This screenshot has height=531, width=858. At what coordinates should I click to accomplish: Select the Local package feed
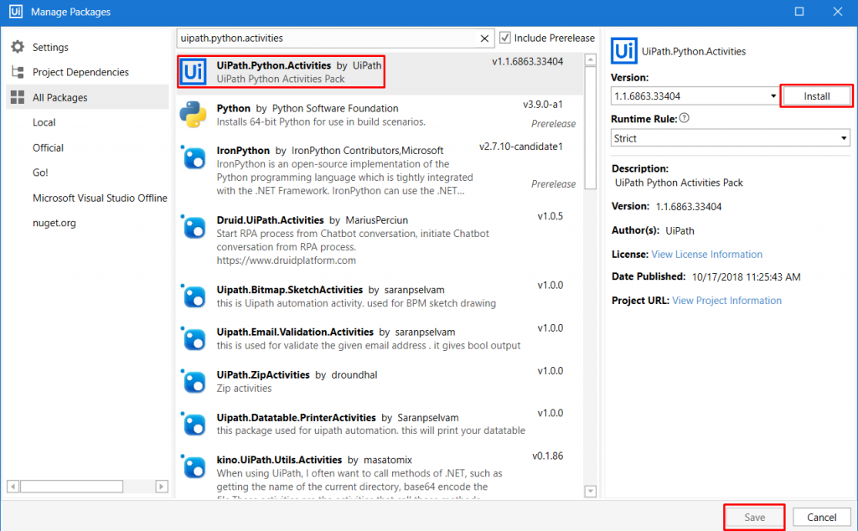[x=44, y=122]
